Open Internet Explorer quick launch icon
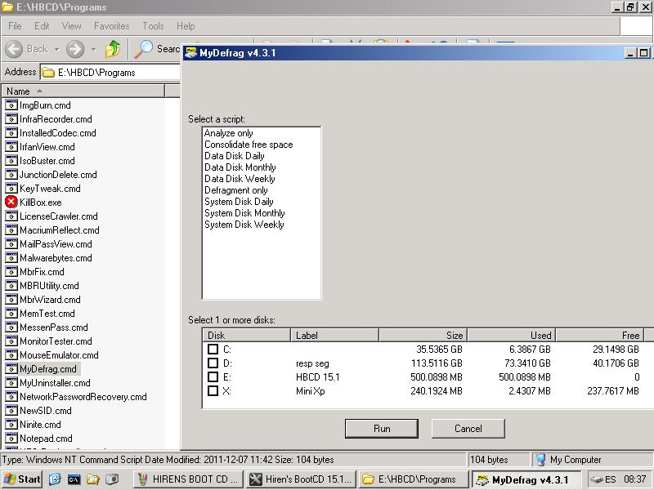Image resolution: width=654 pixels, height=490 pixels. [x=55, y=479]
